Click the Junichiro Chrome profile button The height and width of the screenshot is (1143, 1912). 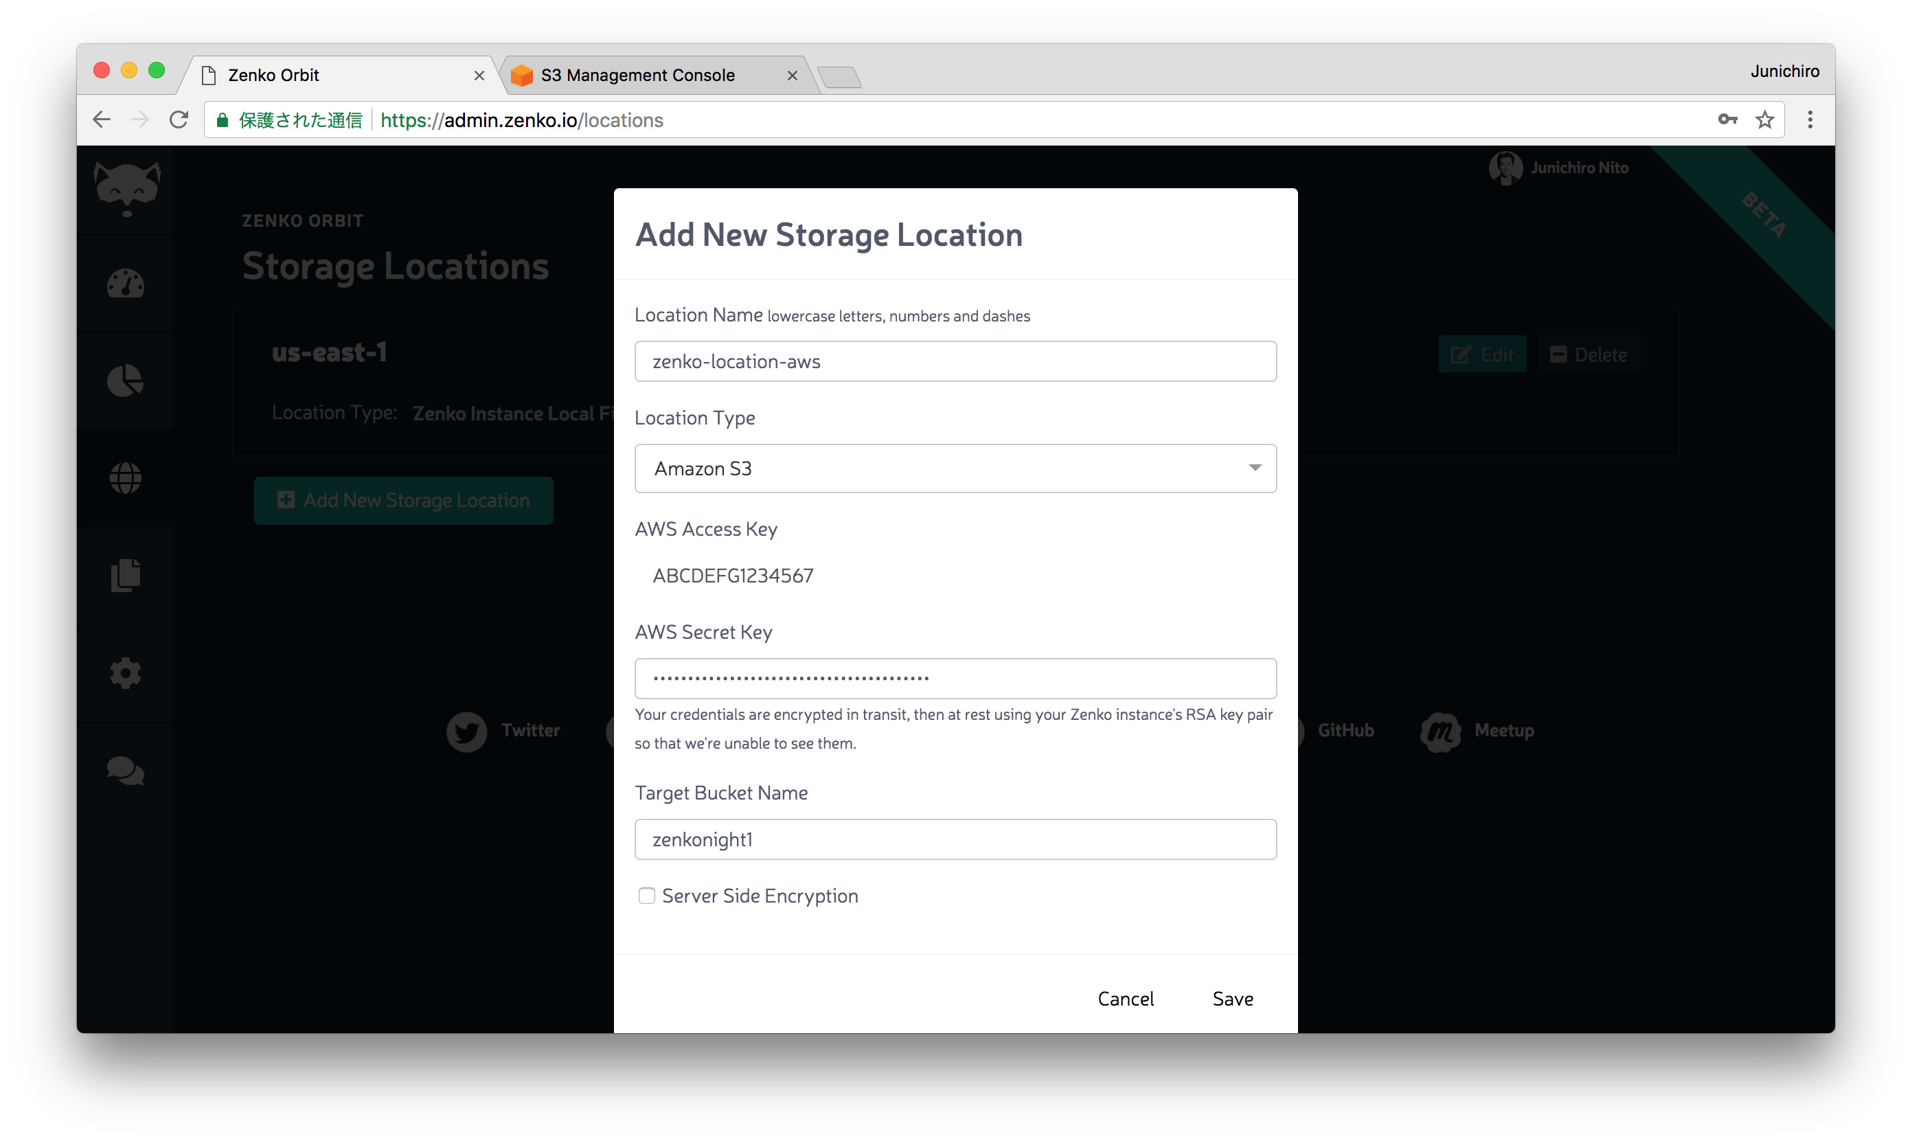click(1784, 71)
